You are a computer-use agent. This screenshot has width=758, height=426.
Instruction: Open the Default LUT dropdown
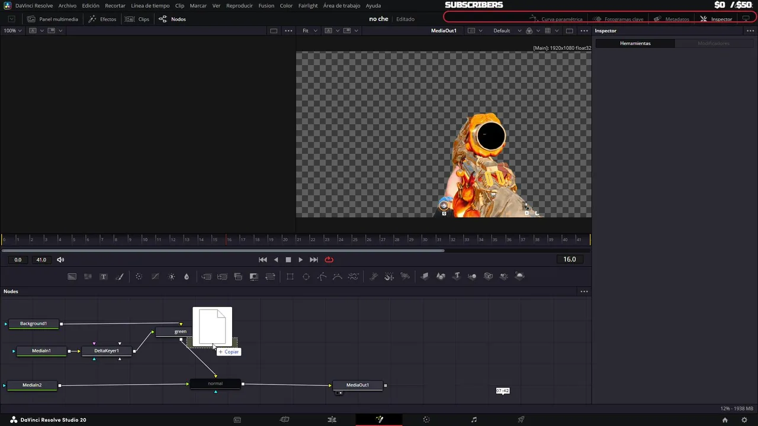(x=508, y=31)
